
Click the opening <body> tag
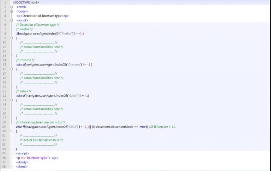22,11
